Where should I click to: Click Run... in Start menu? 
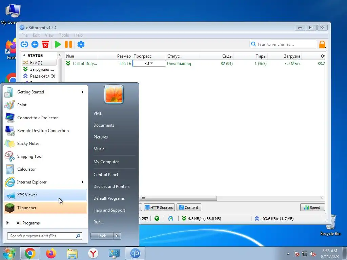[99, 222]
